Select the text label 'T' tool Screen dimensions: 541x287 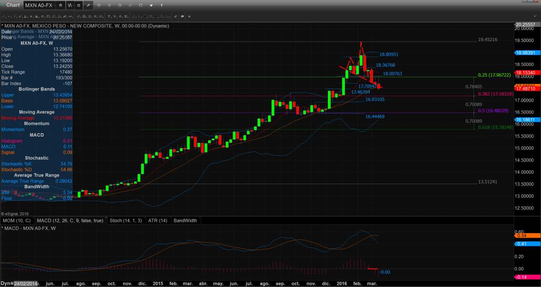(x=109, y=16)
